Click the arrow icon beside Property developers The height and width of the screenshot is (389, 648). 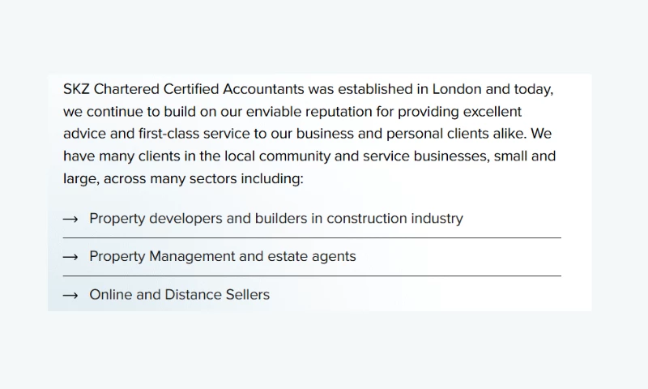tap(70, 219)
